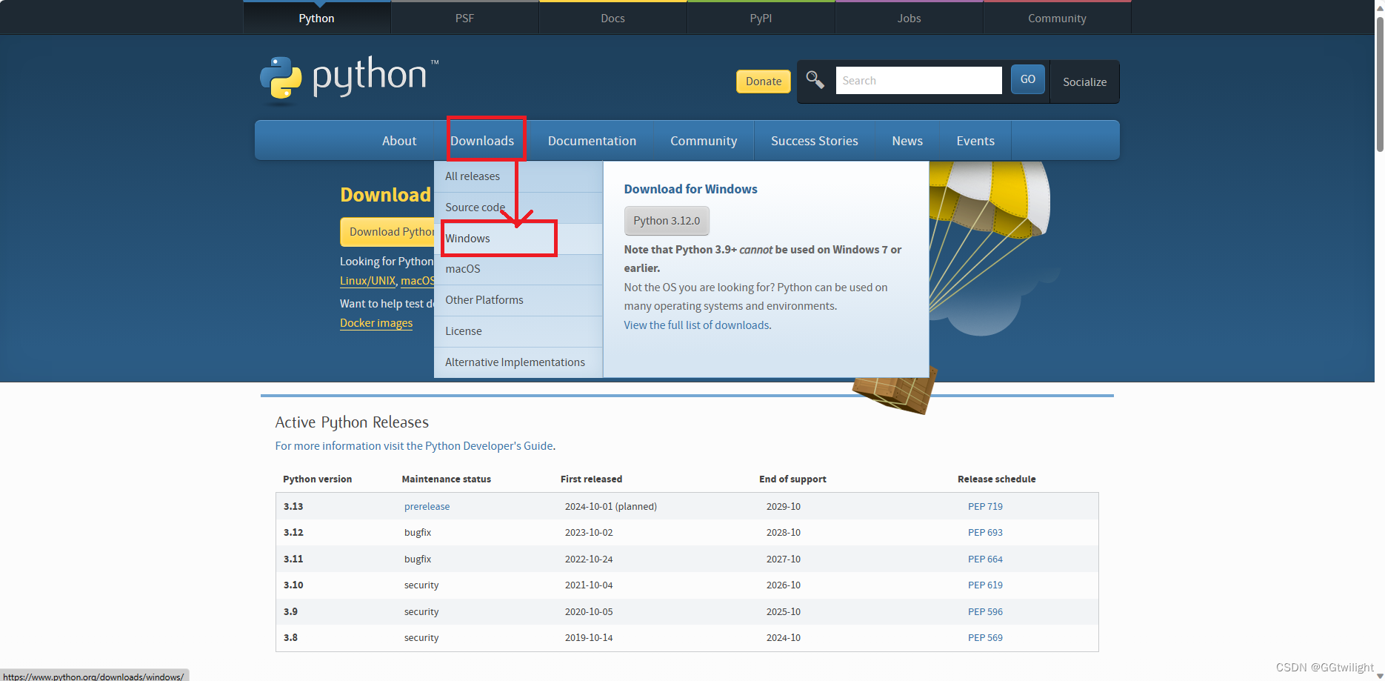Open the PEP 569 link
Image resolution: width=1385 pixels, height=681 pixels.
pos(985,638)
